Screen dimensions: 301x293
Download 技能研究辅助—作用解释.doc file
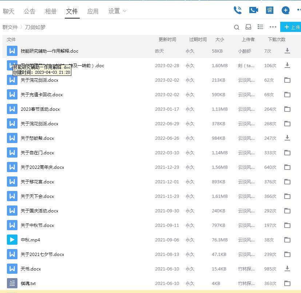(x=287, y=51)
